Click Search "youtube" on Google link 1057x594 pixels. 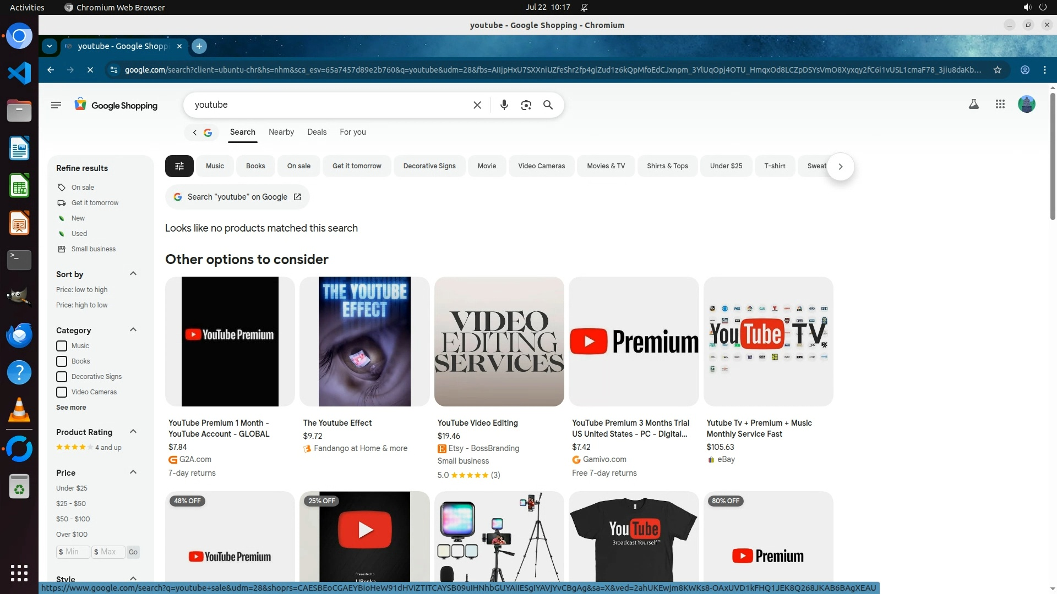(237, 197)
